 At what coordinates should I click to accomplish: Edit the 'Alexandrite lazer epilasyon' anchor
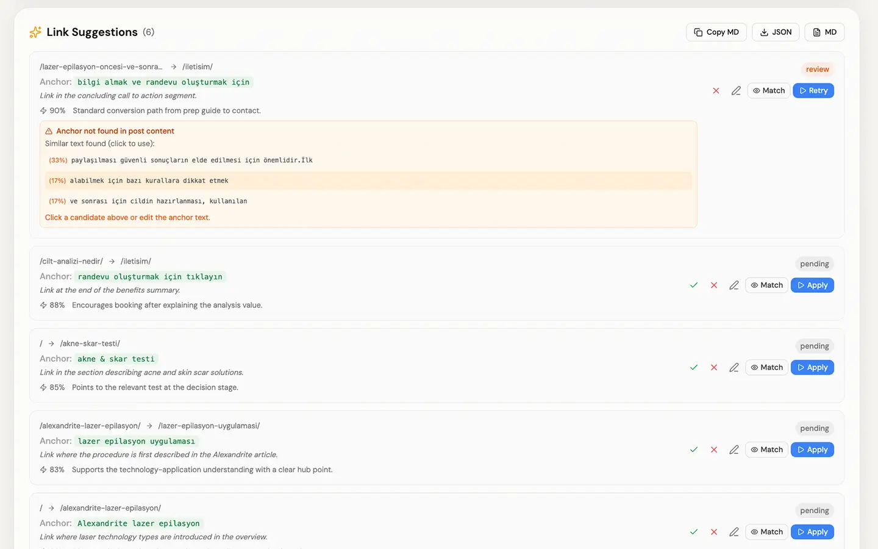pyautogui.click(x=734, y=532)
